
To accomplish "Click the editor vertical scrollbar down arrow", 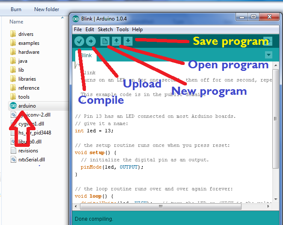I will (276, 199).
